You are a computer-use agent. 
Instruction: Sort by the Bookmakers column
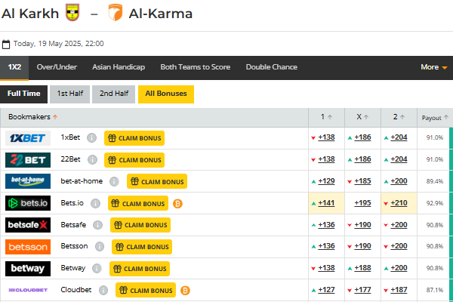click(33, 117)
